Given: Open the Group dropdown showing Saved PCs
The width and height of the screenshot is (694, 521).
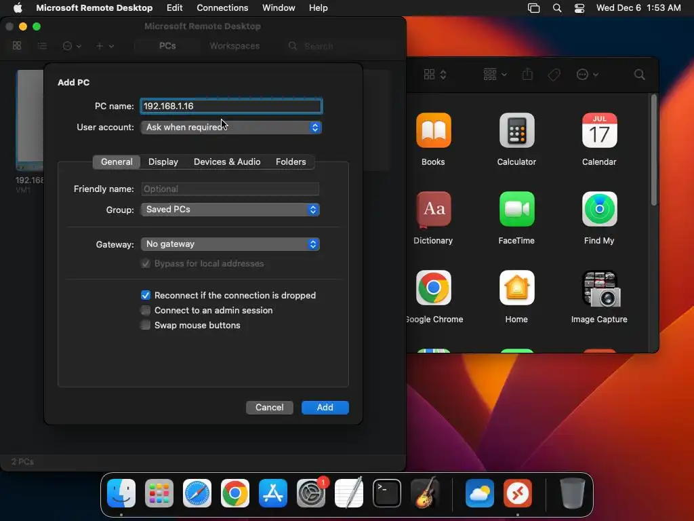Looking at the screenshot, I should pyautogui.click(x=230, y=210).
